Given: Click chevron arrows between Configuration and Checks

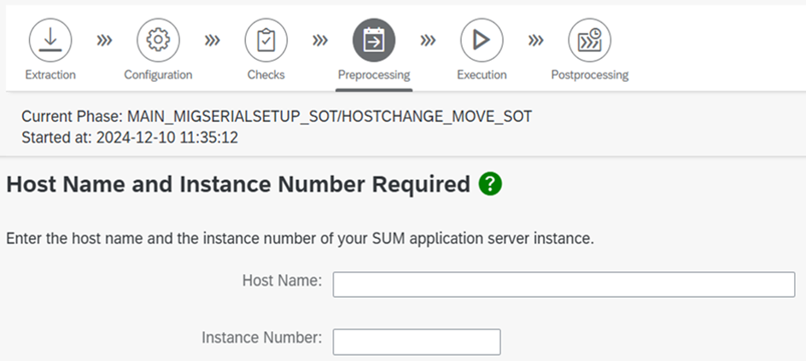Looking at the screenshot, I should click(212, 40).
